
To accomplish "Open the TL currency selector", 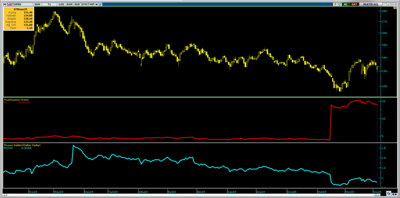I will [x=49, y=4].
